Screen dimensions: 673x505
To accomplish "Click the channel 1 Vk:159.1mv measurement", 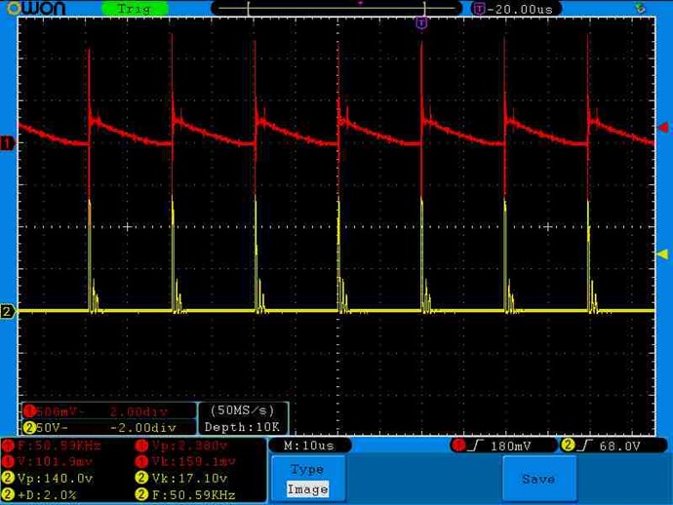I will pos(186,462).
